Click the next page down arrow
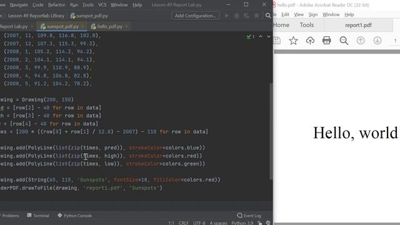 pos(377,40)
